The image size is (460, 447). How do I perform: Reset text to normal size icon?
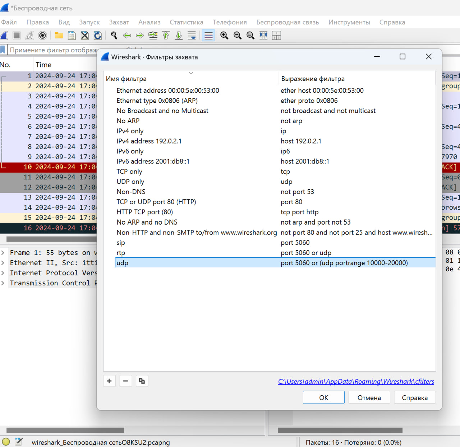tap(250, 35)
